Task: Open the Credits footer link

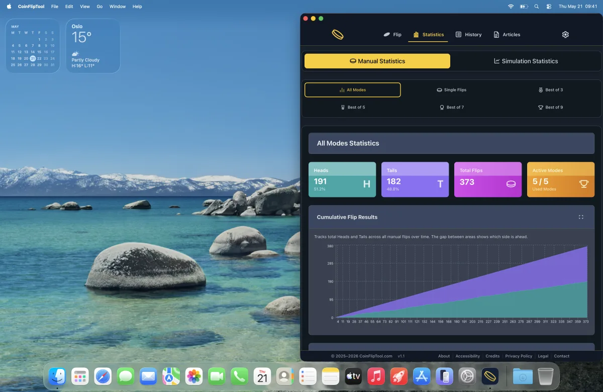Action: (492, 356)
